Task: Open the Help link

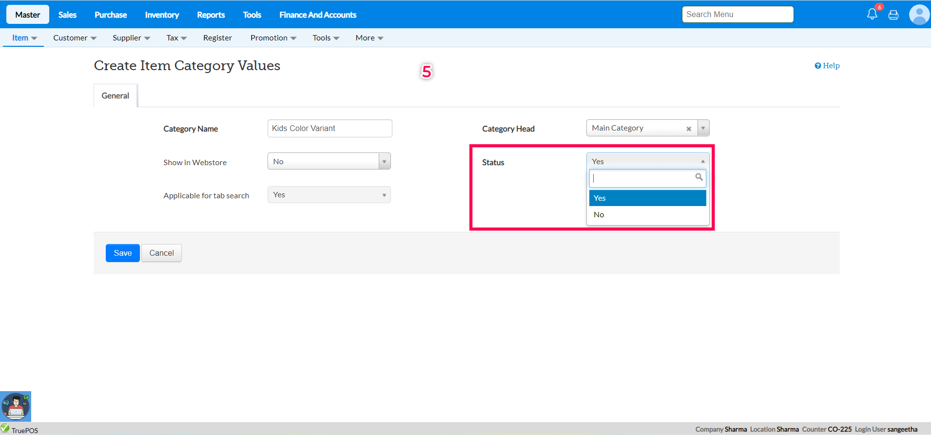Action: 827,66
